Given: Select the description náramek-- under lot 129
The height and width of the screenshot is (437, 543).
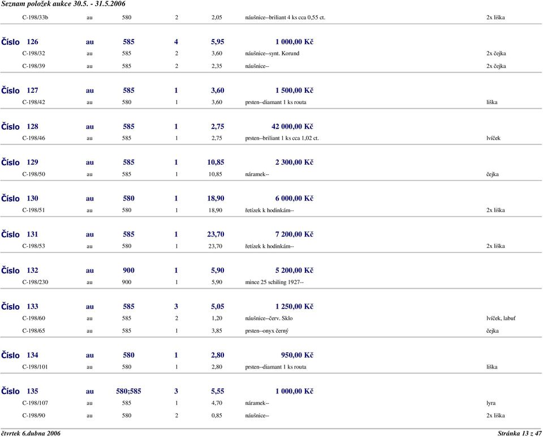Looking at the screenshot, I should pyautogui.click(x=257, y=174).
